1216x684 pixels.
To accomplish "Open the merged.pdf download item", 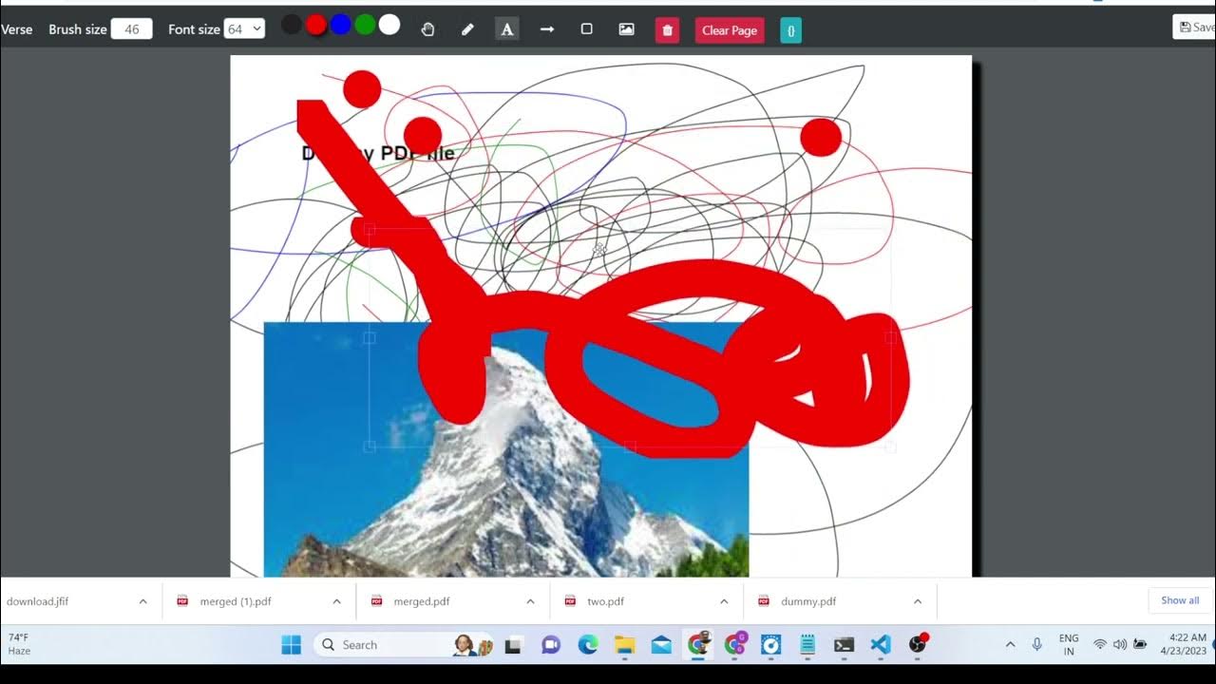I will point(421,601).
